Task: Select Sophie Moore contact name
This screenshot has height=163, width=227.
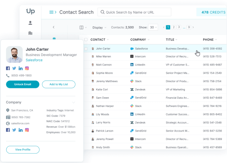Action: click(104, 73)
